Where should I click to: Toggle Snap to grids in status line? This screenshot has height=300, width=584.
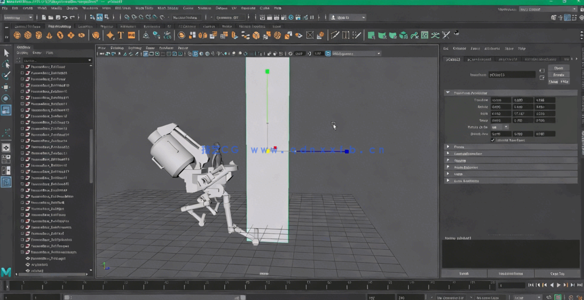coord(126,18)
